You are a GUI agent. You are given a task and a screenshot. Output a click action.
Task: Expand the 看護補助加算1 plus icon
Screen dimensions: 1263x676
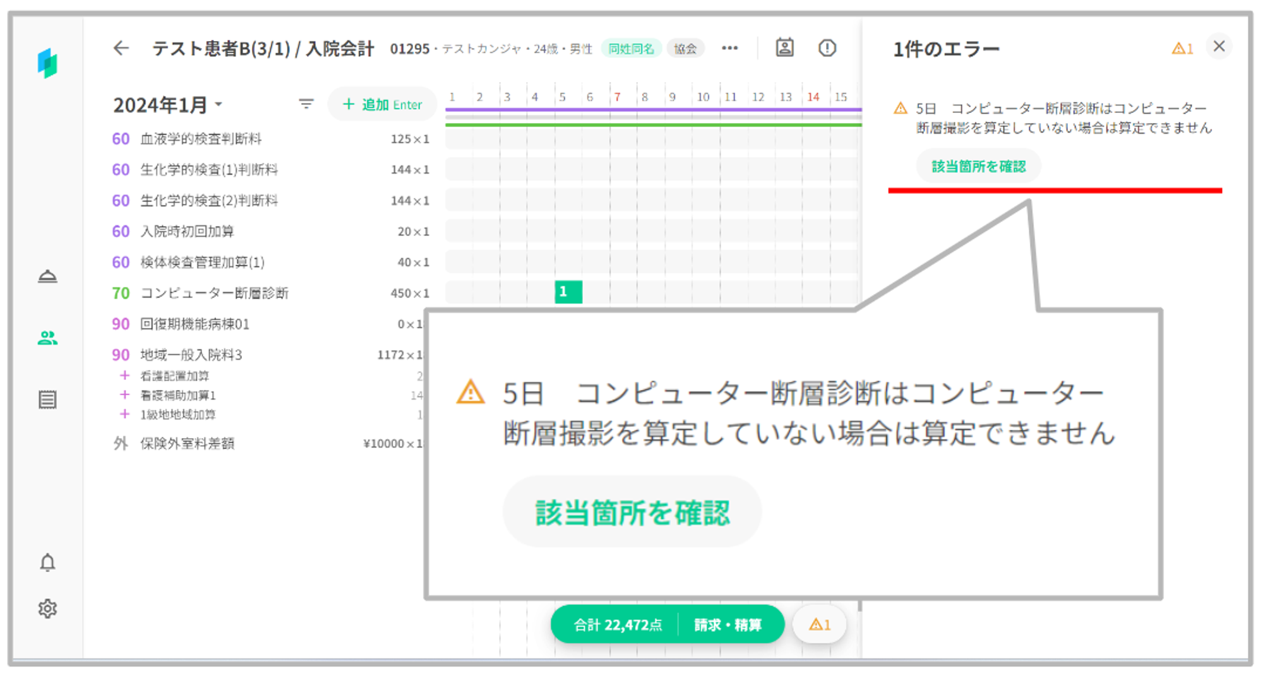click(x=124, y=395)
